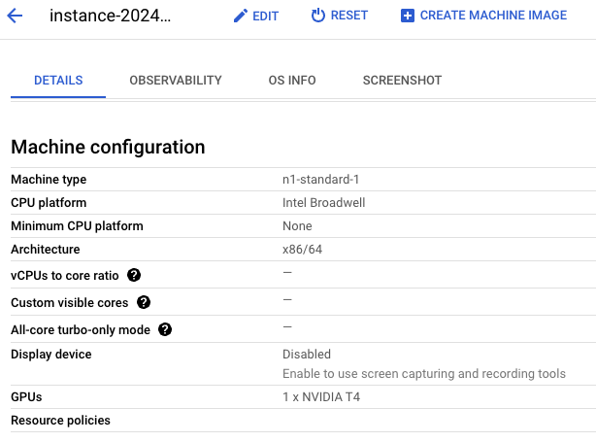Open help icon for Custom visible cores
The width and height of the screenshot is (596, 442).
pyautogui.click(x=144, y=302)
